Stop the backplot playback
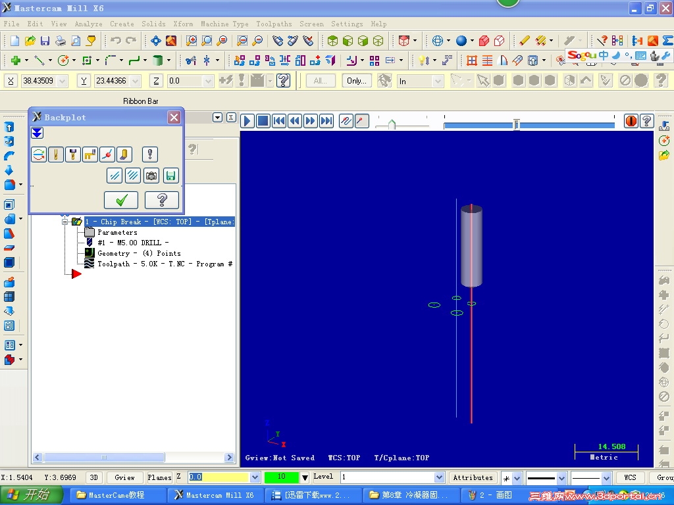 [x=263, y=121]
